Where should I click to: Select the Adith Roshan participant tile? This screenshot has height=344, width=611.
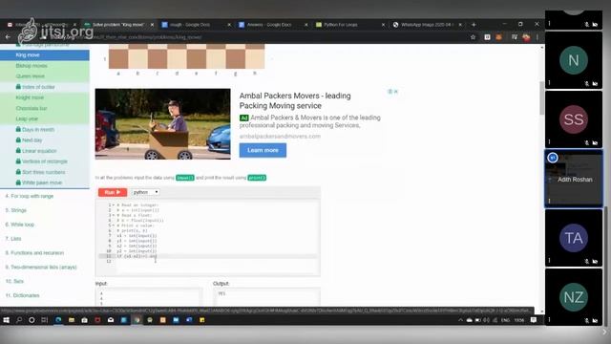click(574, 179)
